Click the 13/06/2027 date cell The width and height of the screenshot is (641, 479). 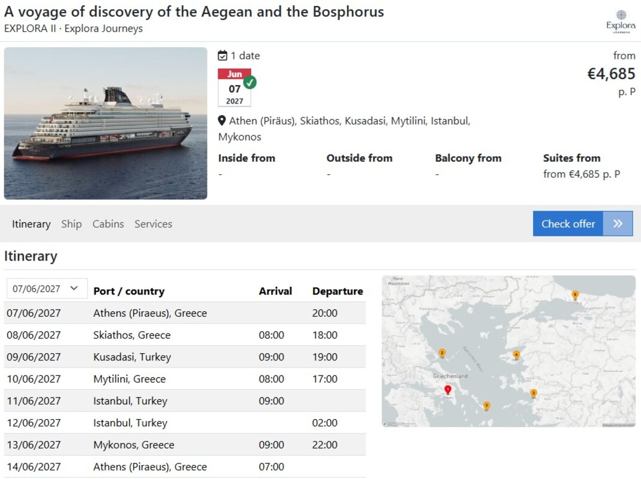34,445
